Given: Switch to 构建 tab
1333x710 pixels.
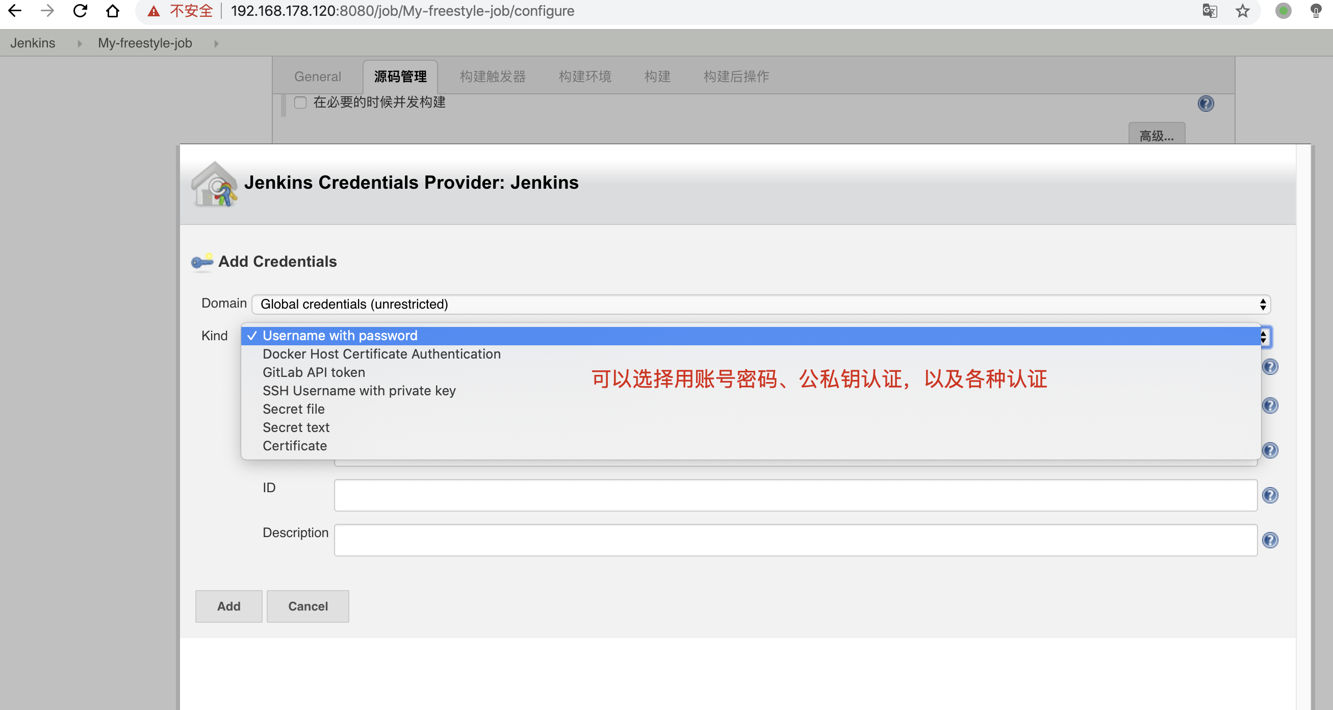Looking at the screenshot, I should (657, 77).
